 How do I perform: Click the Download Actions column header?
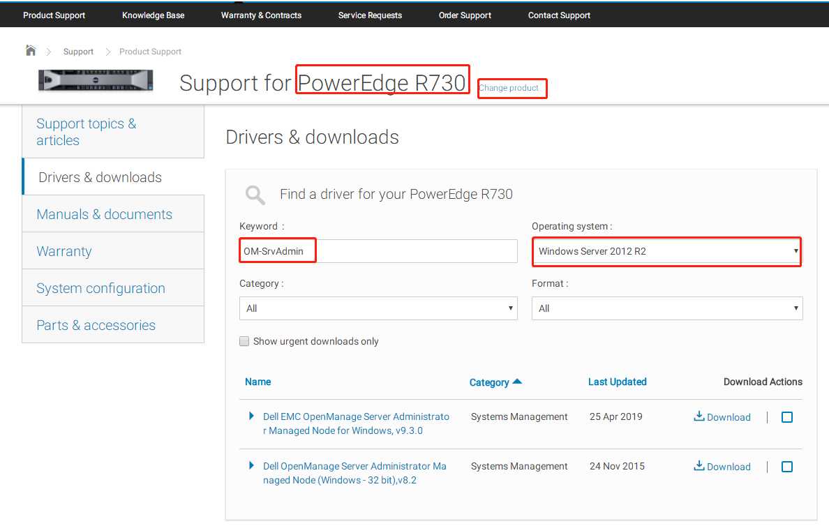(x=763, y=382)
